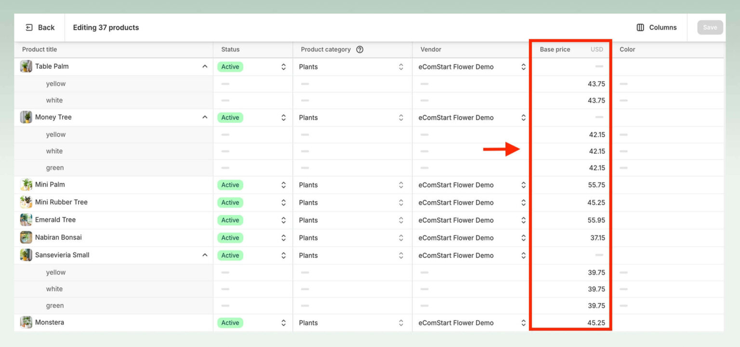Viewport: 740px width, 347px height.
Task: Collapse Money Tree variants
Action: click(x=205, y=117)
